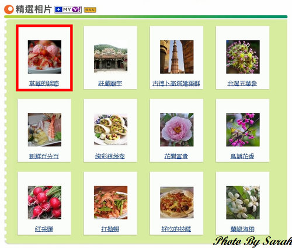This screenshot has height=248, width=292.
Task: Click the 新鮮百分百 caption link
Action: click(44, 156)
